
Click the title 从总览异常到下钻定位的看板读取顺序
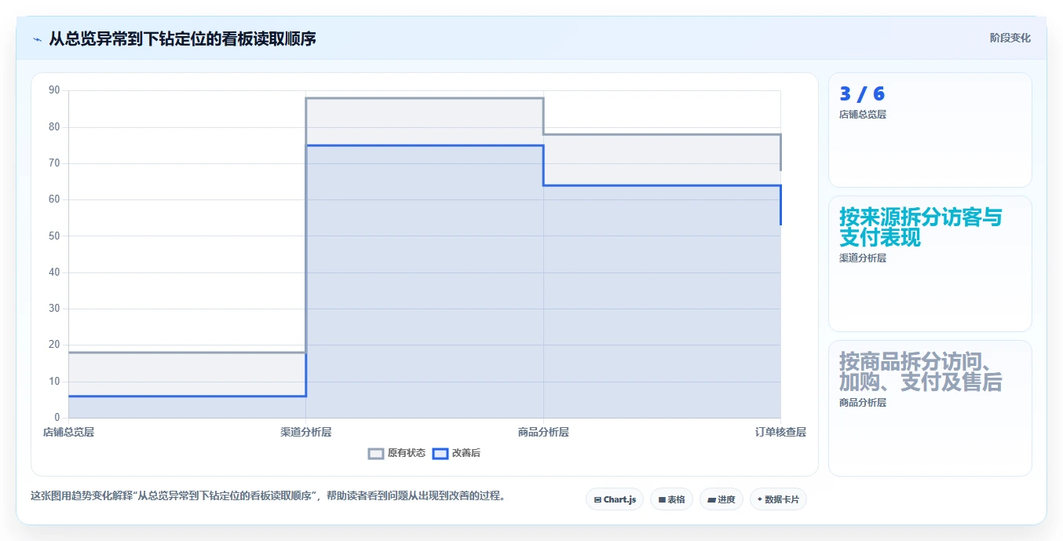tap(183, 38)
